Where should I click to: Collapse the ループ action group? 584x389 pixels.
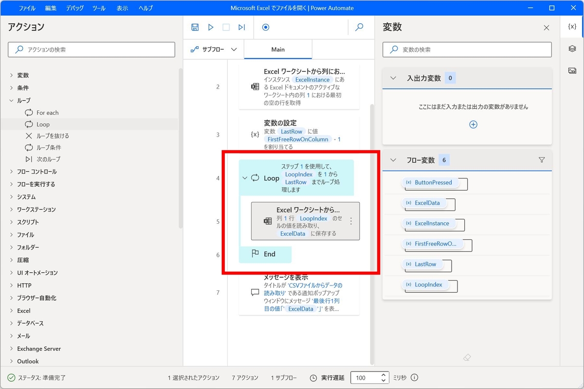(x=12, y=101)
